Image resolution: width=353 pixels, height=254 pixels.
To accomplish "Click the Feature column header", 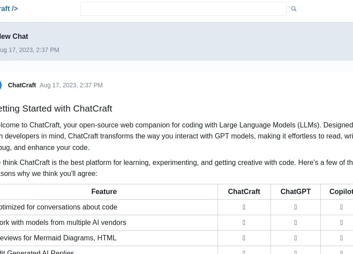I will pyautogui.click(x=104, y=191).
